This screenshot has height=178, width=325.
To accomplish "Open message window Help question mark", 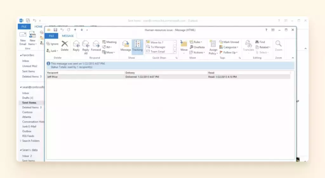I will 266,30.
